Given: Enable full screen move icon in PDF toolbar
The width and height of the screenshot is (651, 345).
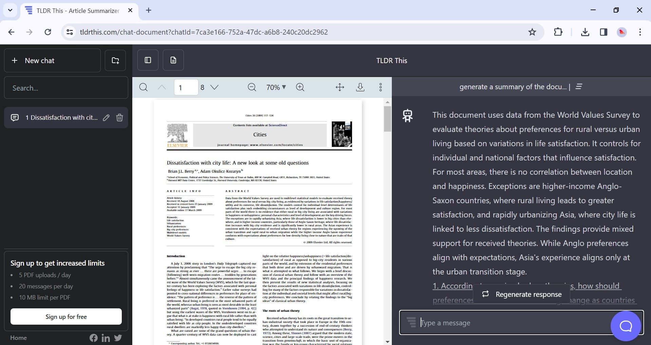Looking at the screenshot, I should coord(340,87).
